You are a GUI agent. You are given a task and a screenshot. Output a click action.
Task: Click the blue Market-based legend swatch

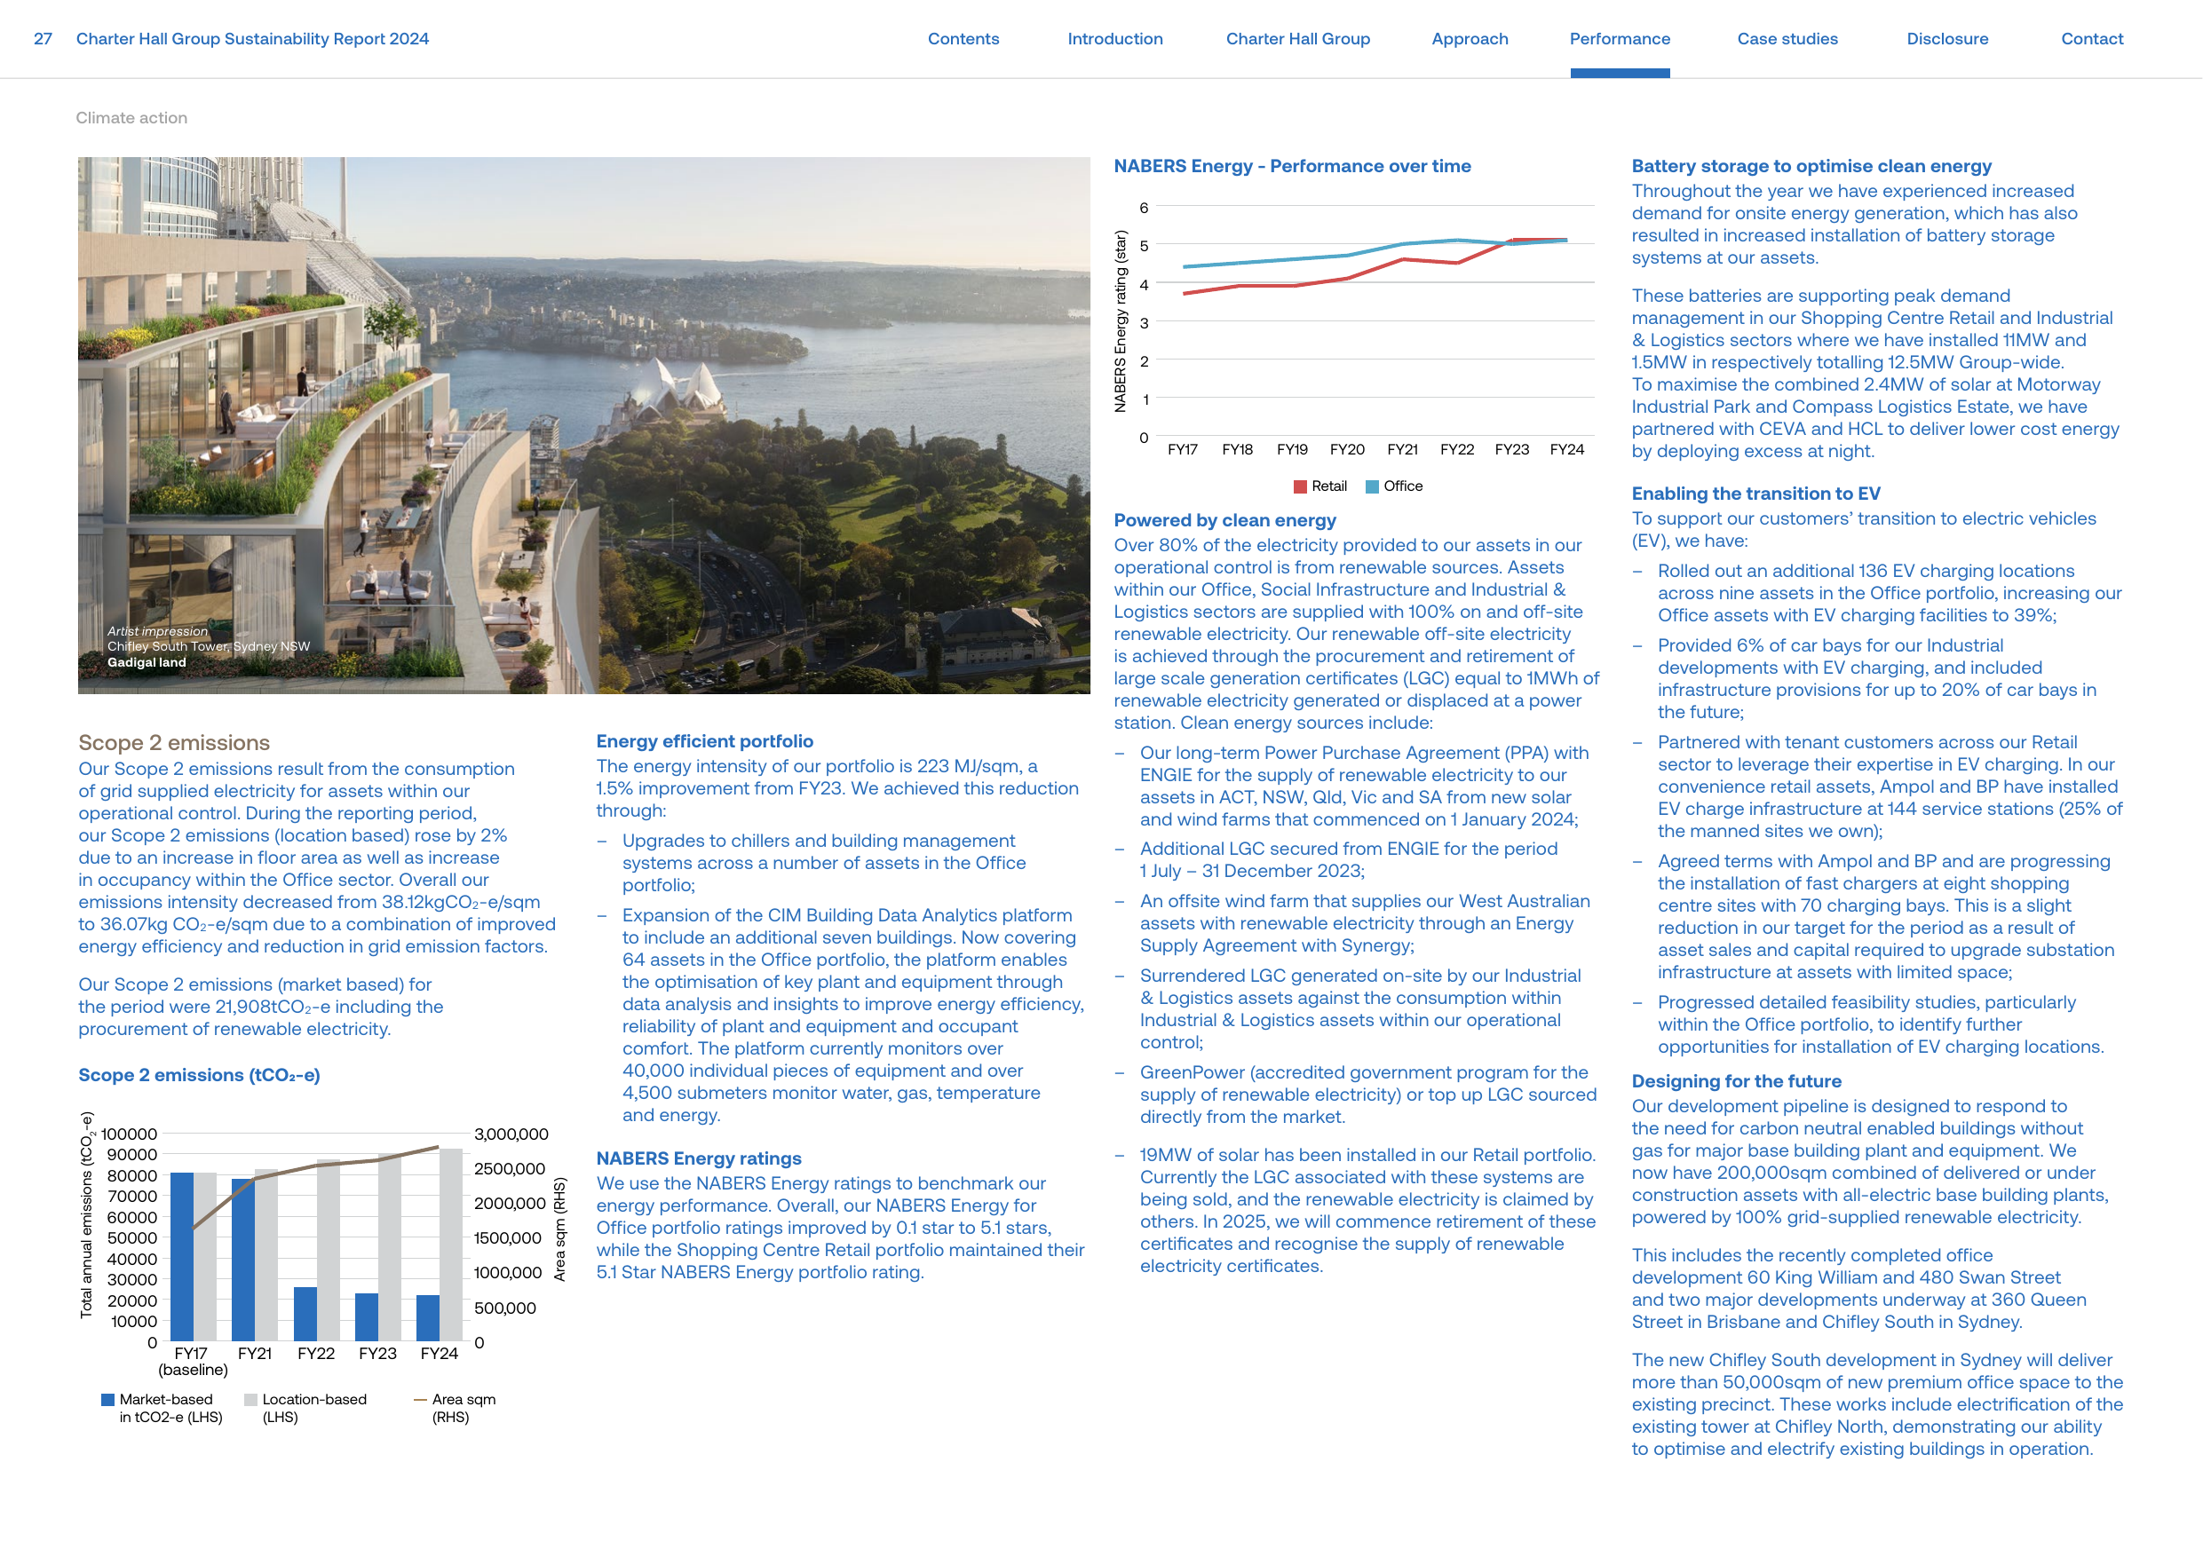pyautogui.click(x=107, y=1400)
